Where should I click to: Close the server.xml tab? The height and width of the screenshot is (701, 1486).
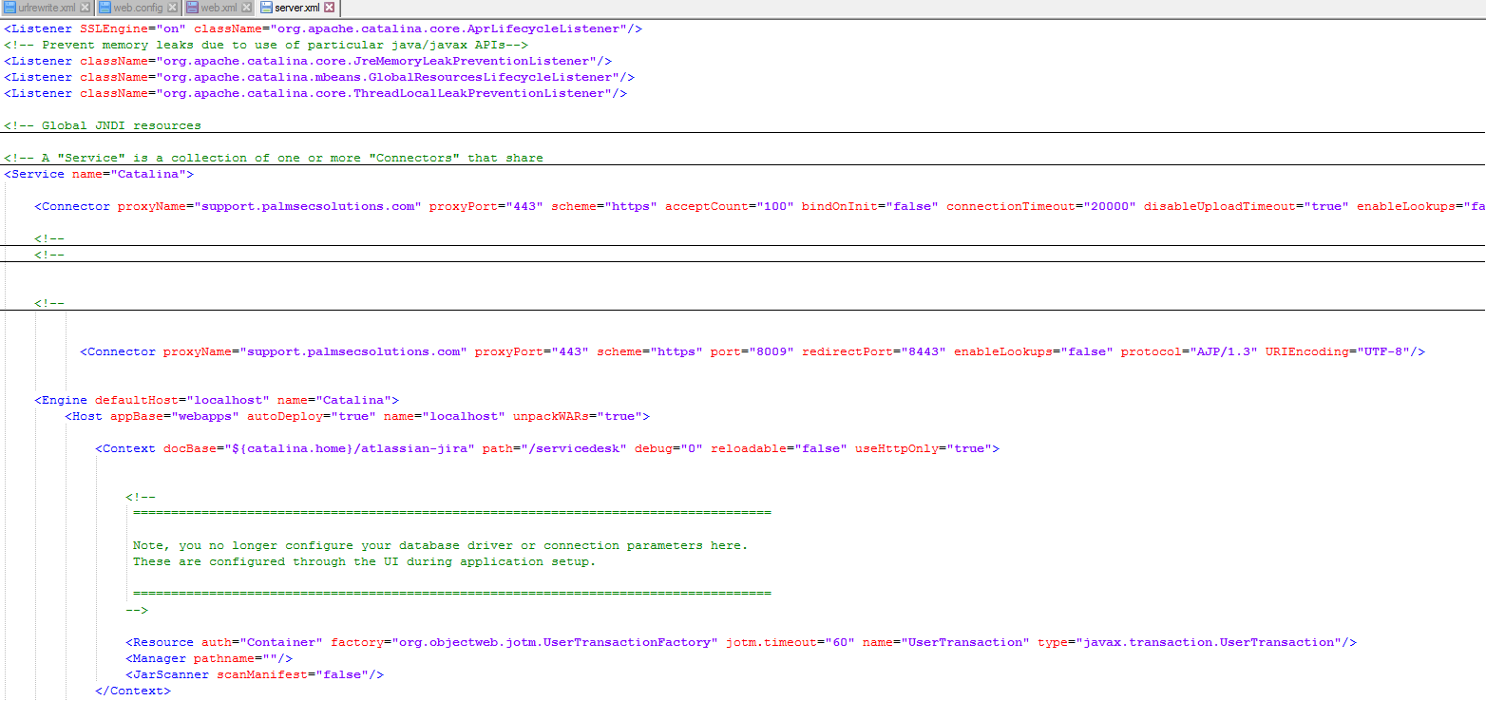tap(330, 8)
